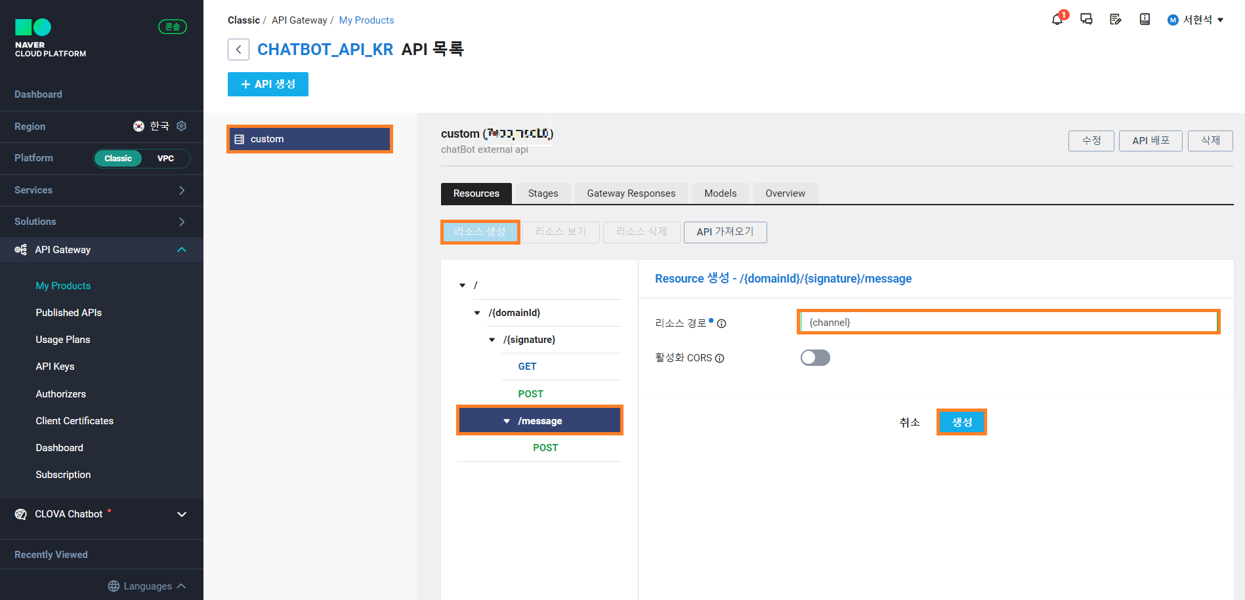Switch platform to Classic
Screen dimensions: 1245x600
point(118,158)
